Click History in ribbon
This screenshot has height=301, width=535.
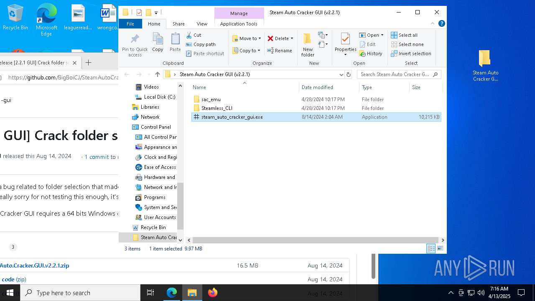tap(371, 54)
